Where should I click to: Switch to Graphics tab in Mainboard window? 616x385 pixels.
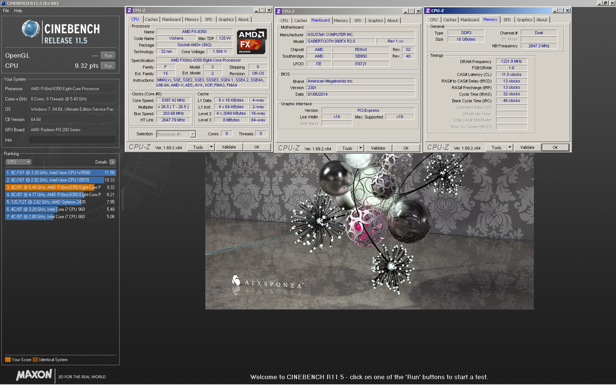coord(375,21)
